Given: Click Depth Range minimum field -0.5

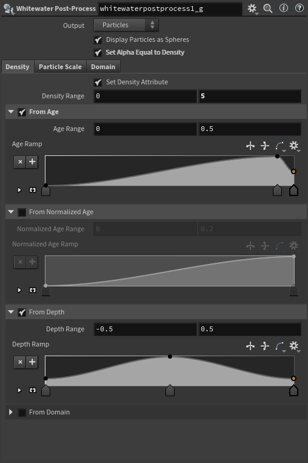Looking at the screenshot, I should tap(145, 330).
